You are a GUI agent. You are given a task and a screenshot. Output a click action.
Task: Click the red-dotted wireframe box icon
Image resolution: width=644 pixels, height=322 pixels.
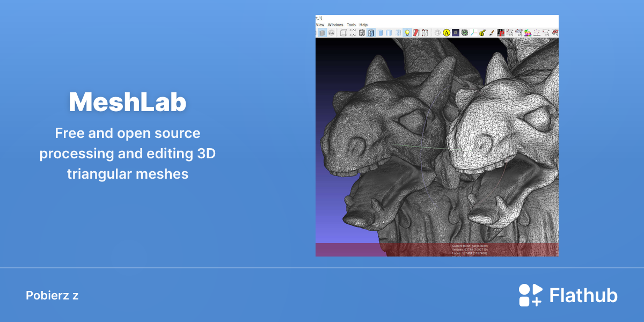point(425,33)
